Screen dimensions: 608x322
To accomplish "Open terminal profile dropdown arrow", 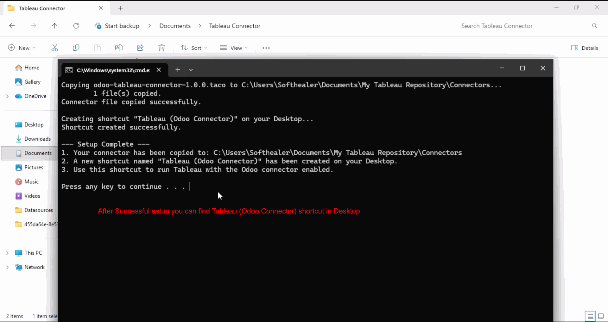I will (191, 70).
